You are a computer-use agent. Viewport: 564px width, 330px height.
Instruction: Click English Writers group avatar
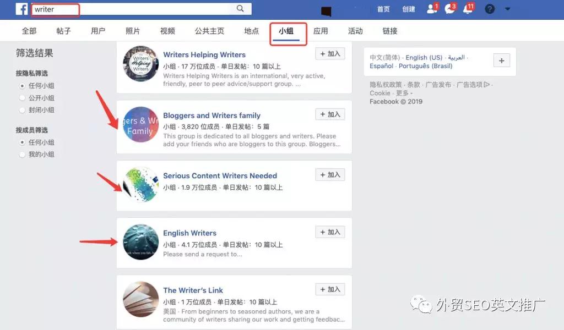click(140, 242)
